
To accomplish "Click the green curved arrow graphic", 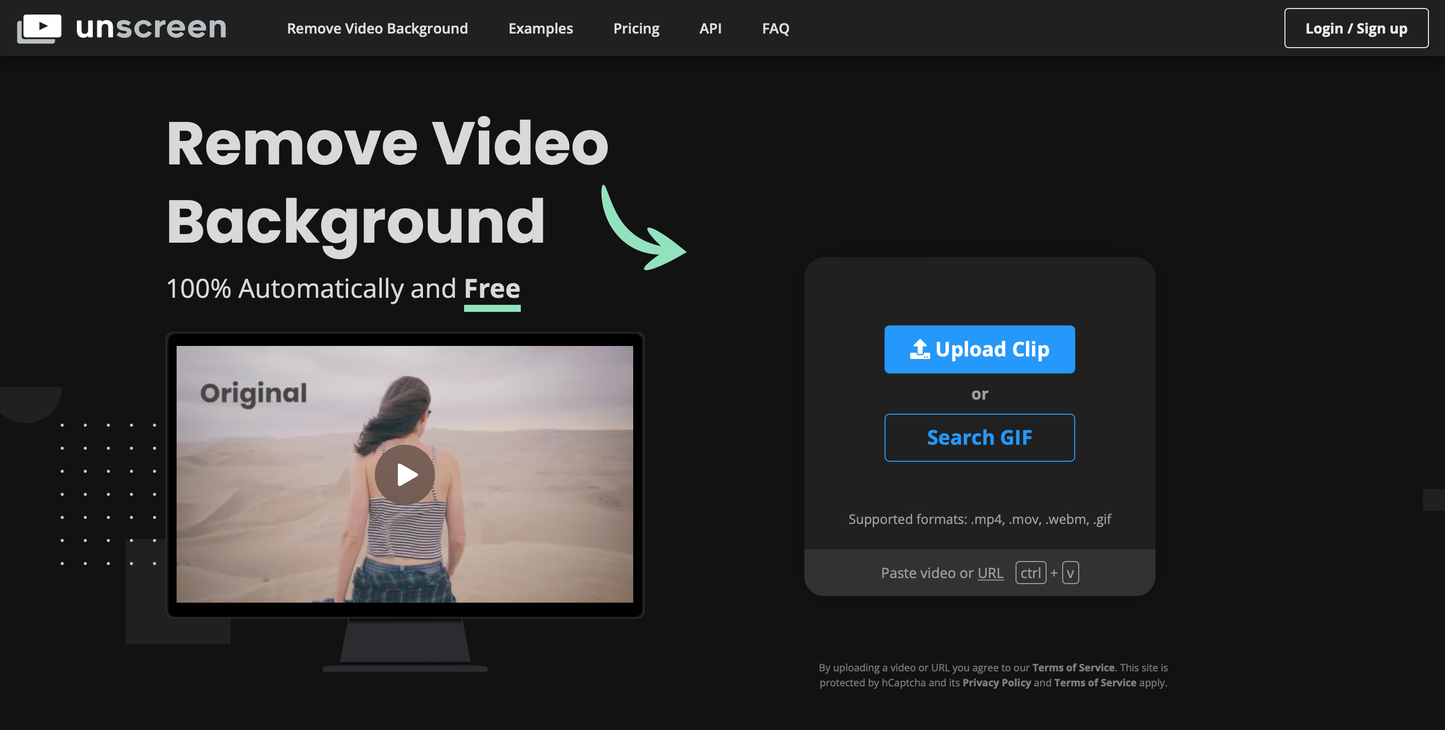I will coord(643,228).
